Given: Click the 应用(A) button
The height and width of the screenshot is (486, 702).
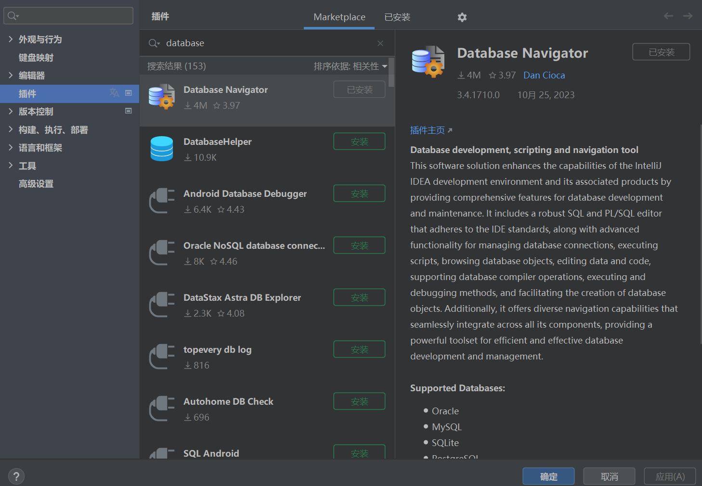Looking at the screenshot, I should tap(670, 476).
